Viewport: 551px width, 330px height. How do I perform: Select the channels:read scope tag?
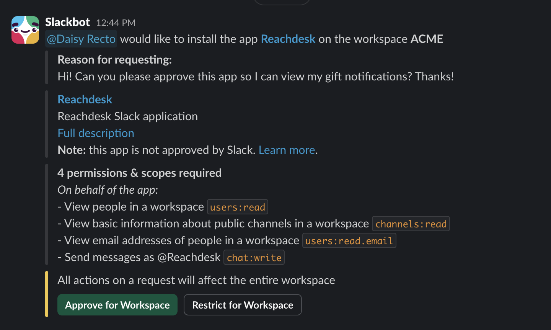(411, 224)
